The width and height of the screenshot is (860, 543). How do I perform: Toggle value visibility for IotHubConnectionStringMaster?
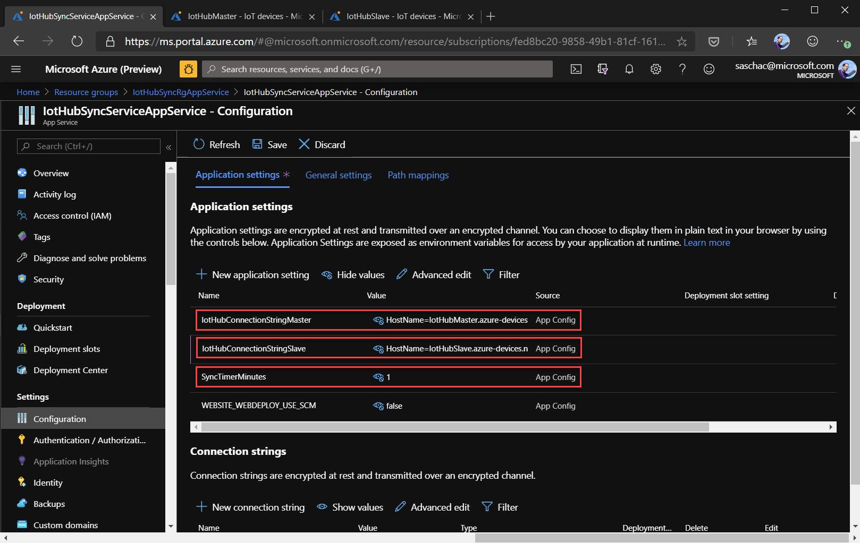378,320
